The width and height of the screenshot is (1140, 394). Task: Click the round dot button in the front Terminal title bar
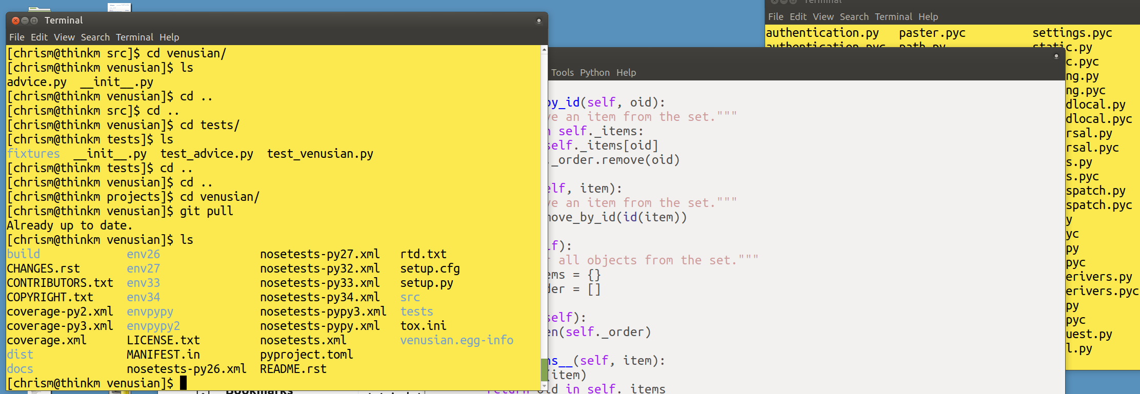538,20
